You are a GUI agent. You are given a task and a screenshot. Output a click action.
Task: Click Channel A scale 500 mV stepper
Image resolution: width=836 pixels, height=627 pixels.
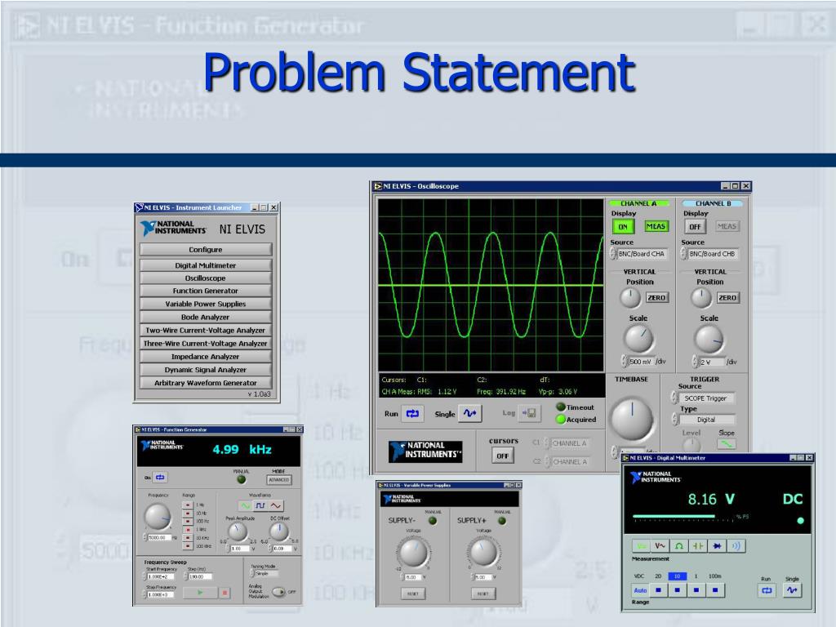pos(624,362)
